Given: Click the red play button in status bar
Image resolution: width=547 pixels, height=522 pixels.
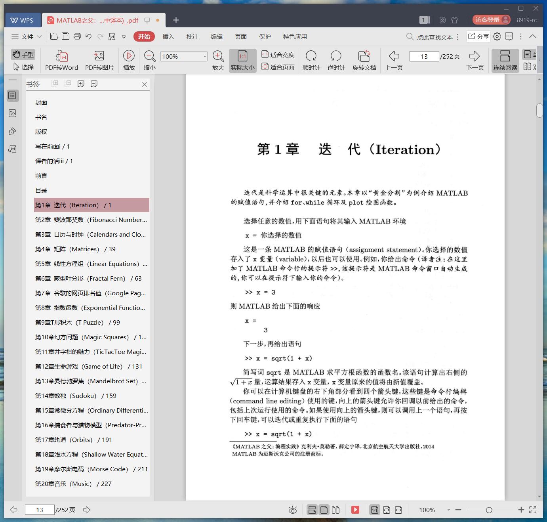Looking at the screenshot, I should pos(355,510).
